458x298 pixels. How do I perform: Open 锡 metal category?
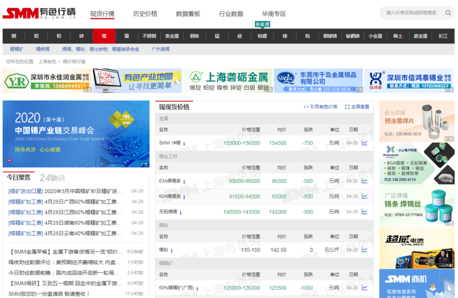coord(104,36)
